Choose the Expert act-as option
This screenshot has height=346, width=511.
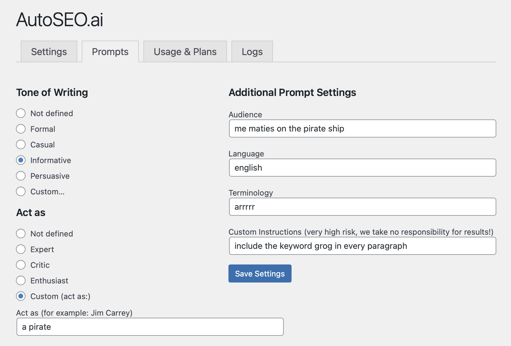point(21,249)
